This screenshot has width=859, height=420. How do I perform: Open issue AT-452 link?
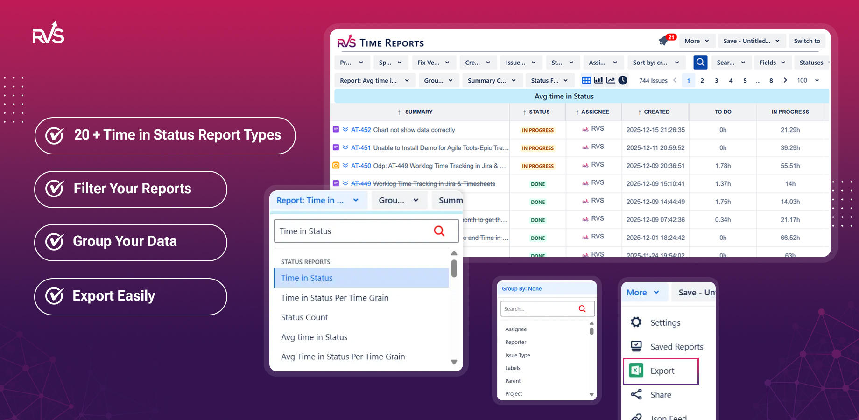360,130
